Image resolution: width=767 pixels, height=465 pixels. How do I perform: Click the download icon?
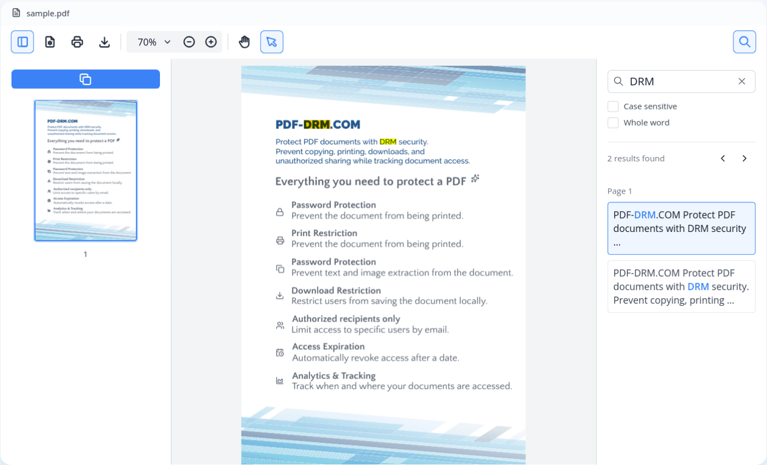[x=105, y=42]
